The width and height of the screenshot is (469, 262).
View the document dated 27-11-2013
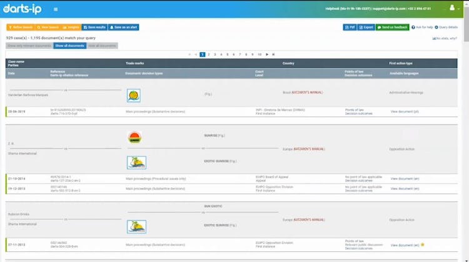point(405,245)
